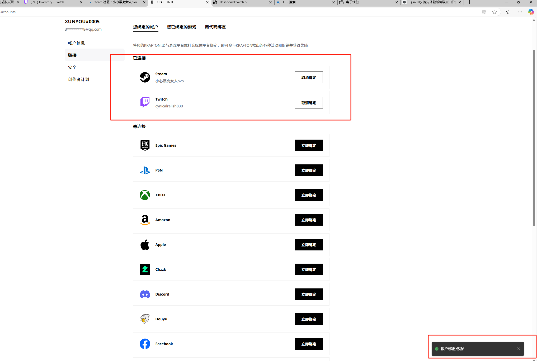Click the XBOX logo icon
This screenshot has height=361, width=537.
tap(145, 195)
